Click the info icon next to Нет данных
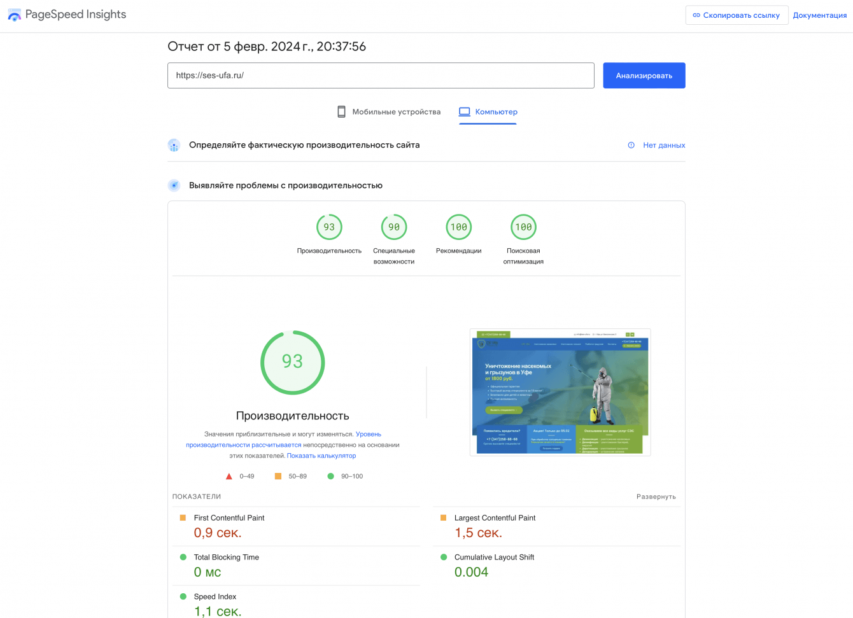This screenshot has height=618, width=853. tap(631, 145)
